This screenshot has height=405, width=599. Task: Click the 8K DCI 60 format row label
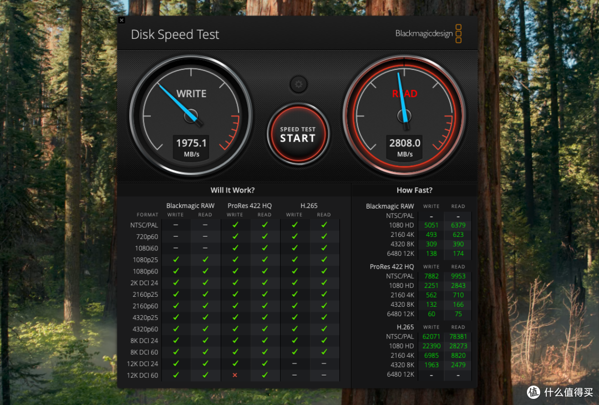(144, 352)
